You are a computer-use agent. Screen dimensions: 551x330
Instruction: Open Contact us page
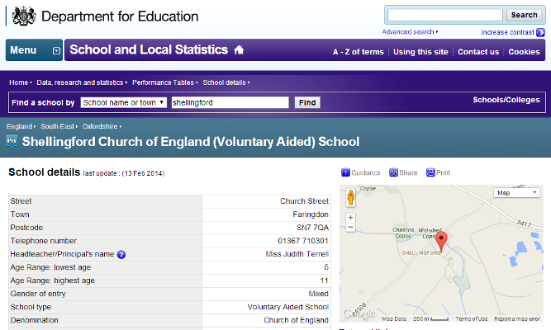(478, 52)
